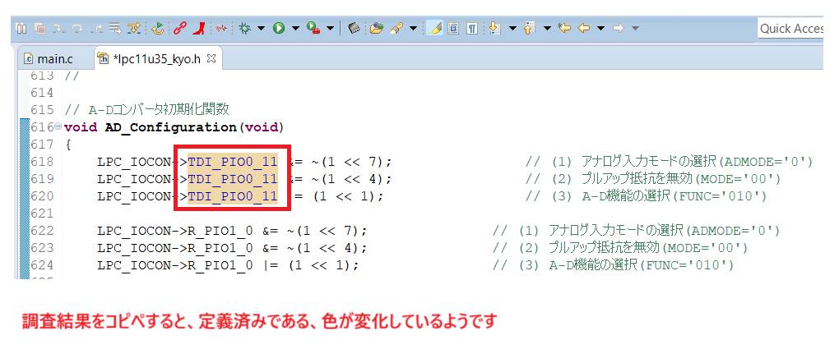The width and height of the screenshot is (839, 349).
Task: Click the Debug bug icon
Action: [x=244, y=28]
